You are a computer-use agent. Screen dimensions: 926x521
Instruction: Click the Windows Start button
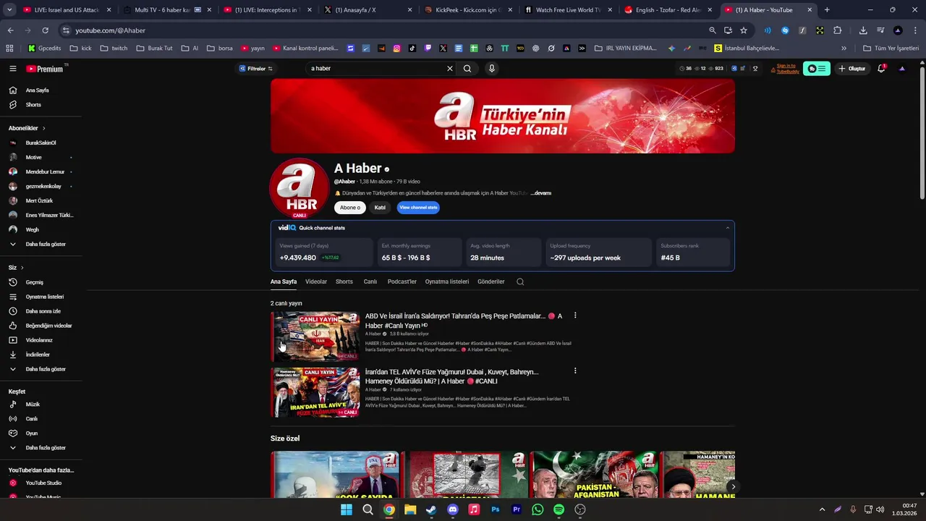click(x=347, y=509)
